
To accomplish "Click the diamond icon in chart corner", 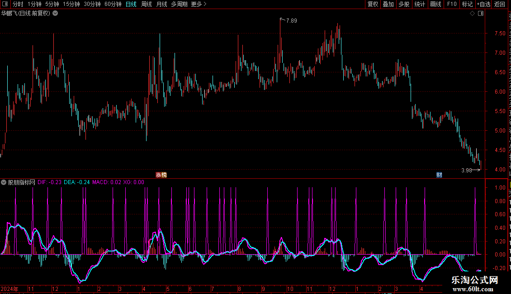I will (x=472, y=14).
